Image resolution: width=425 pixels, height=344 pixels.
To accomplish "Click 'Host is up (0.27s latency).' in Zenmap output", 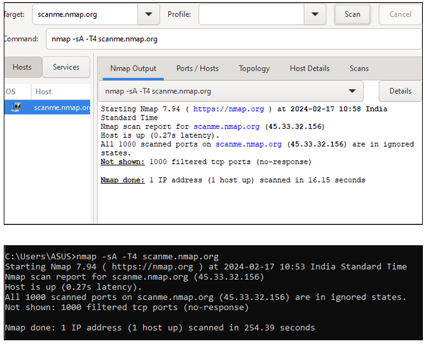I will (160, 135).
